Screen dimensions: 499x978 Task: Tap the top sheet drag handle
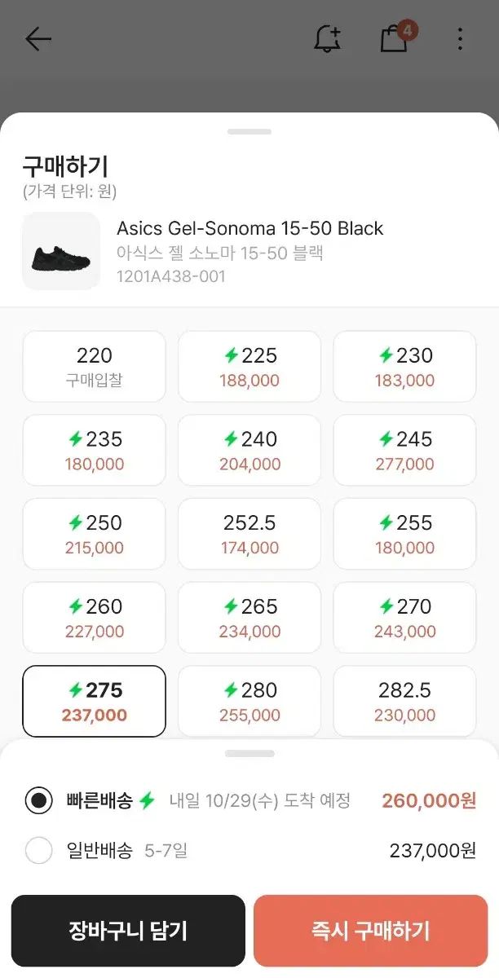[249, 131]
